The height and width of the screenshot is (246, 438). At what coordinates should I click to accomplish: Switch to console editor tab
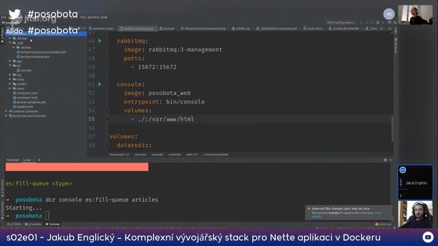pos(167,29)
